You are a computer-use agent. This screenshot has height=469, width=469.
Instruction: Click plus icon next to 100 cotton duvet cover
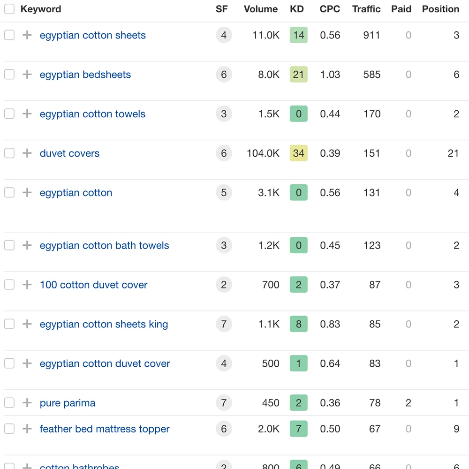[27, 285]
